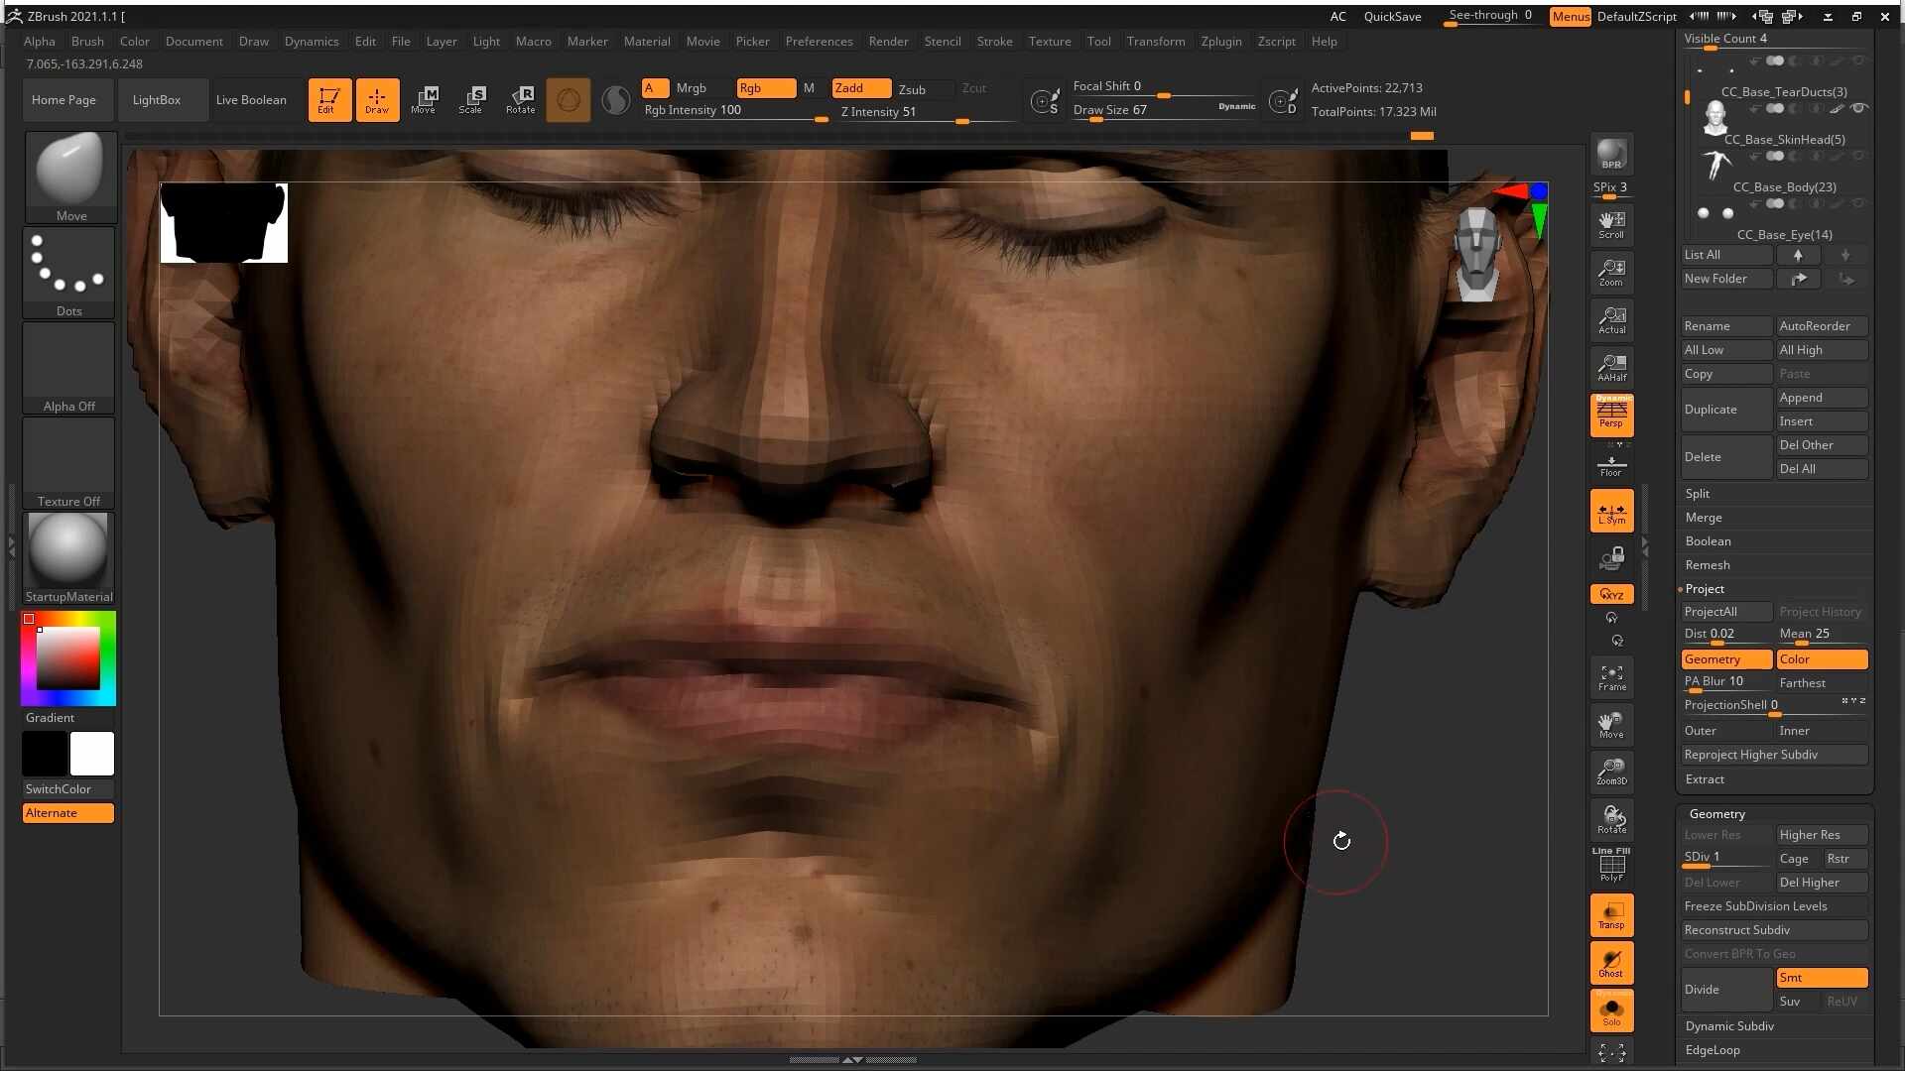Expand the Geometry palette section
This screenshot has height=1071, width=1905.
point(1716,814)
